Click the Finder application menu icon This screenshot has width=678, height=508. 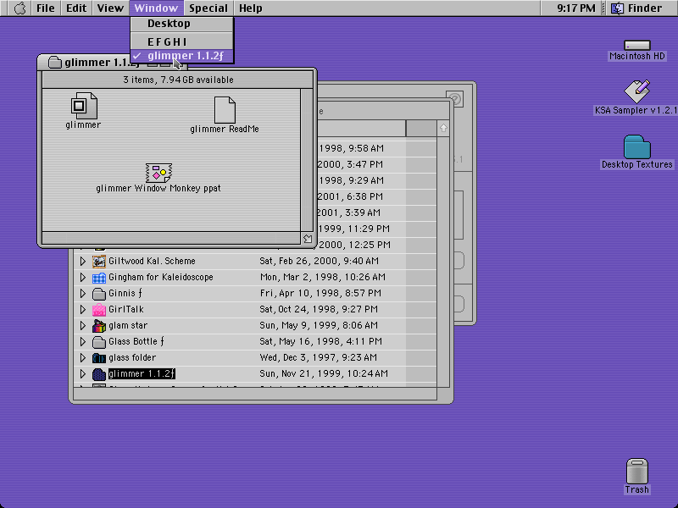point(618,8)
